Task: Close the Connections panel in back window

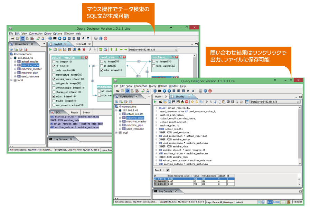Action: click(32, 44)
